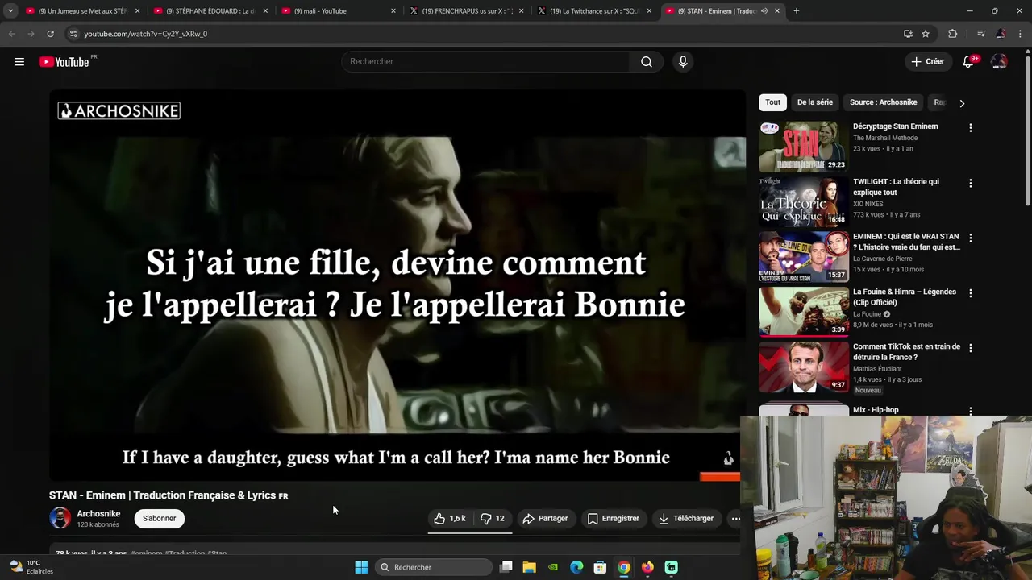Click Partager to share the video
Viewport: 1032px width, 580px height.
[x=545, y=518]
